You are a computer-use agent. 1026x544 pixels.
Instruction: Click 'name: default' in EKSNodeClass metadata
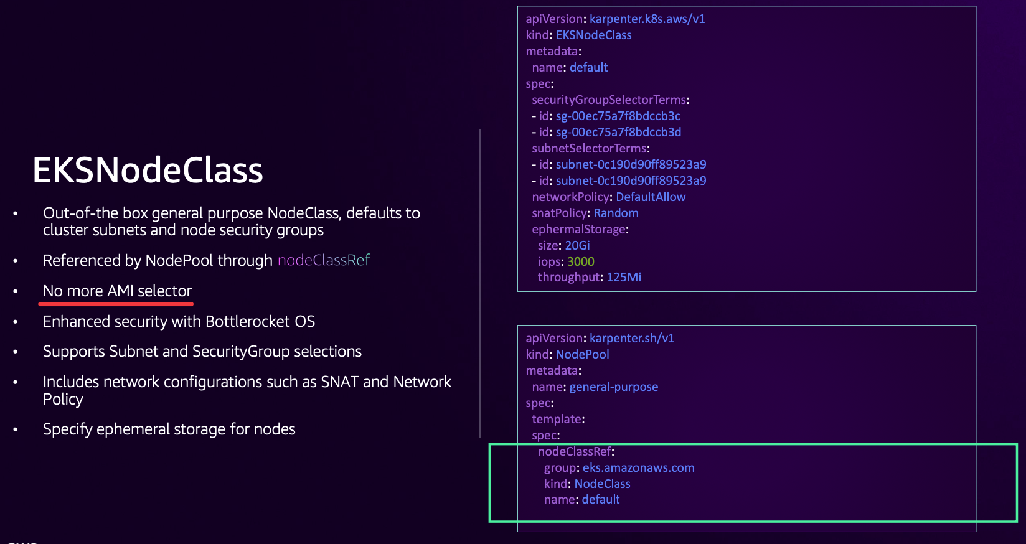point(570,68)
